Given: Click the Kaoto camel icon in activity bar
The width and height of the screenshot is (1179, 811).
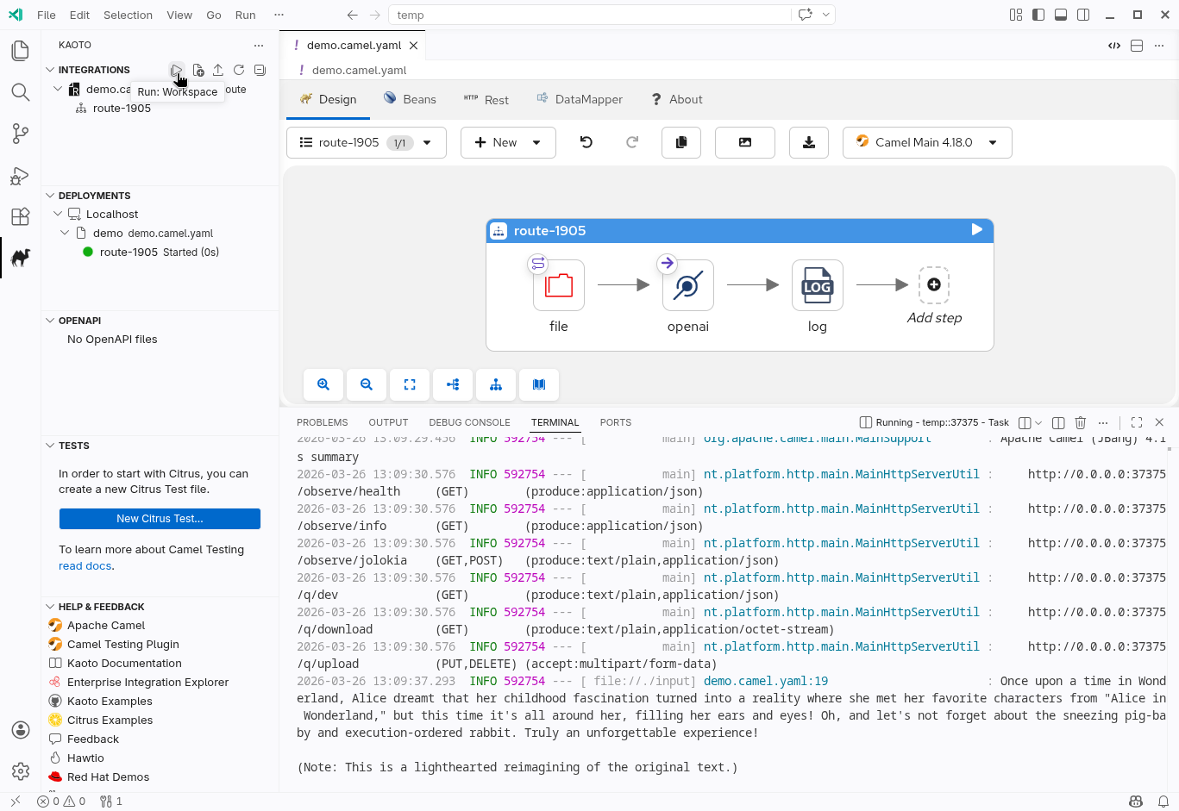Looking at the screenshot, I should pyautogui.click(x=21, y=258).
